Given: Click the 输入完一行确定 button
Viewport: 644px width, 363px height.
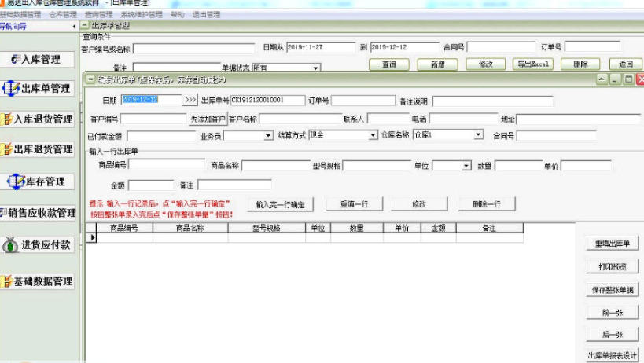Looking at the screenshot, I should pyautogui.click(x=281, y=204).
